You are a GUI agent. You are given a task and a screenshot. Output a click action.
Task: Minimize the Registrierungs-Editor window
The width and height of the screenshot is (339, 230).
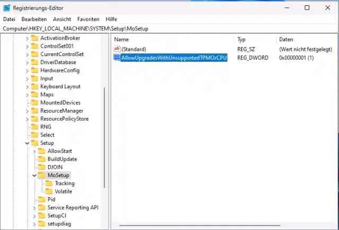pyautogui.click(x=287, y=8)
